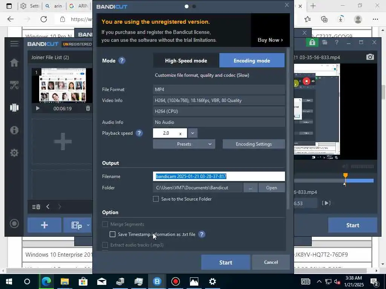The height and width of the screenshot is (289, 386).
Task: Cancel the export dialog
Action: pyautogui.click(x=271, y=262)
